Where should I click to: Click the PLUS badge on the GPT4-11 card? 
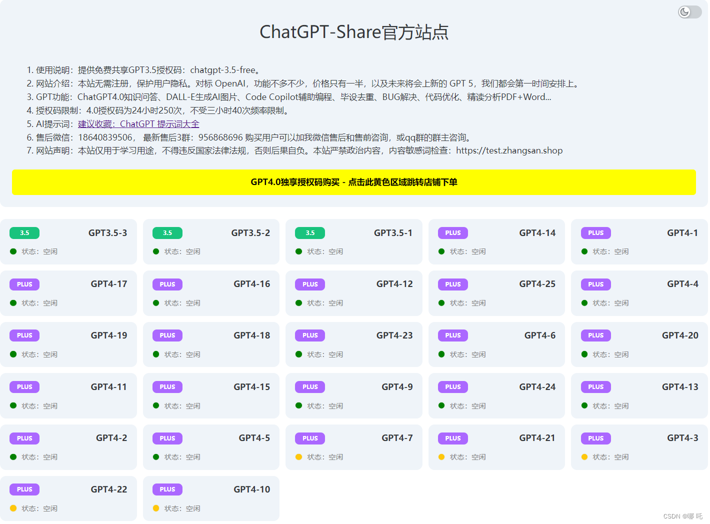tap(24, 387)
